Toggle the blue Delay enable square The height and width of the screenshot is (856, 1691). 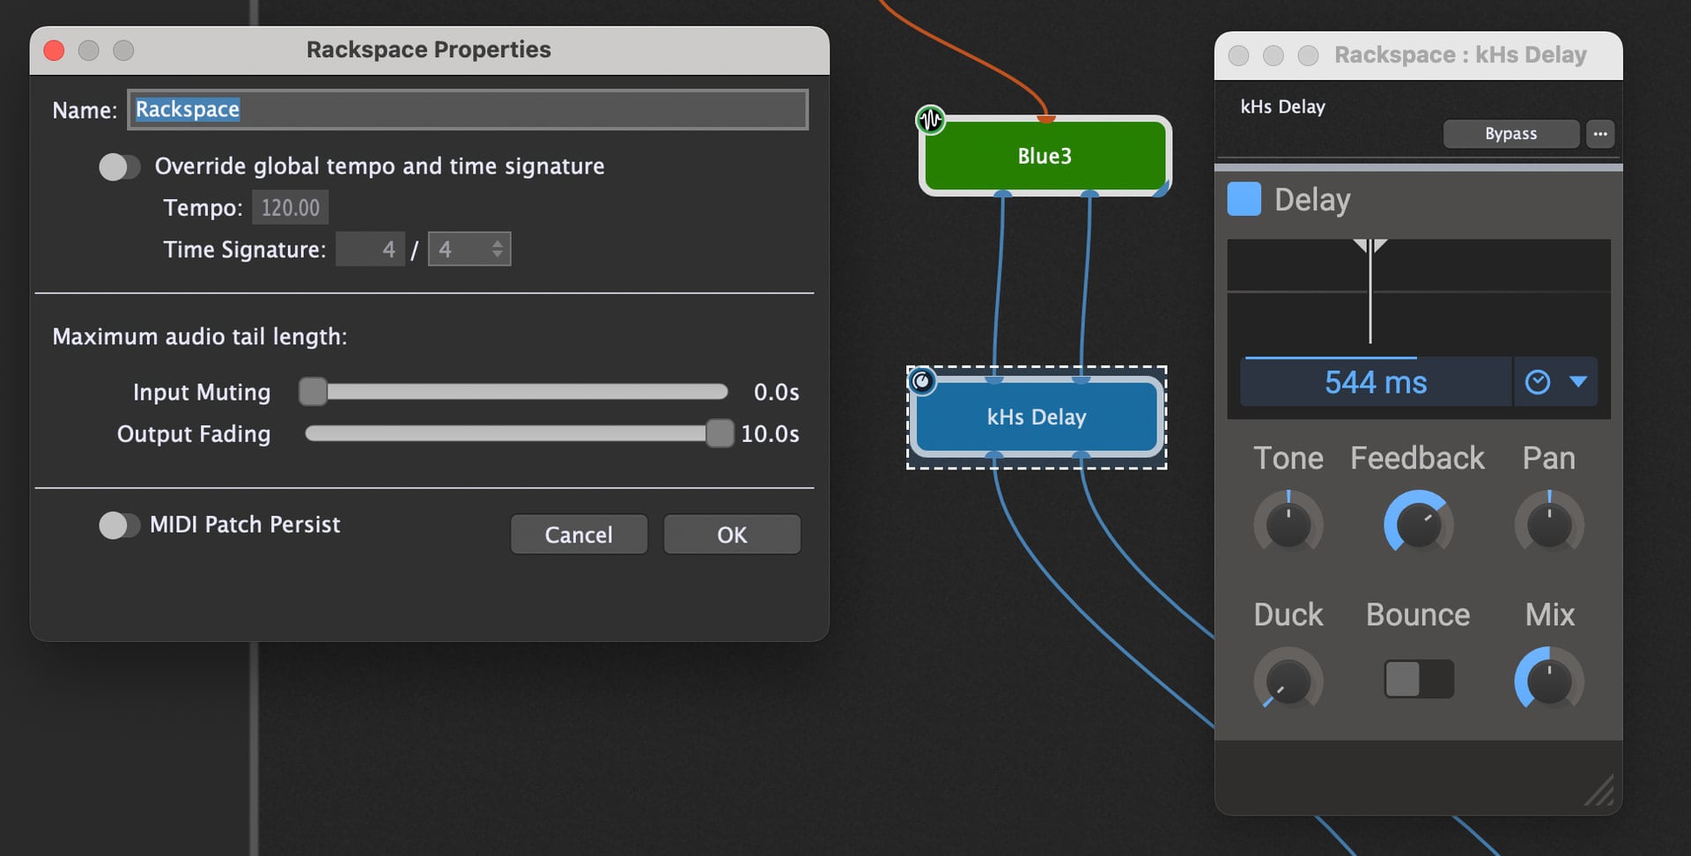1244,199
